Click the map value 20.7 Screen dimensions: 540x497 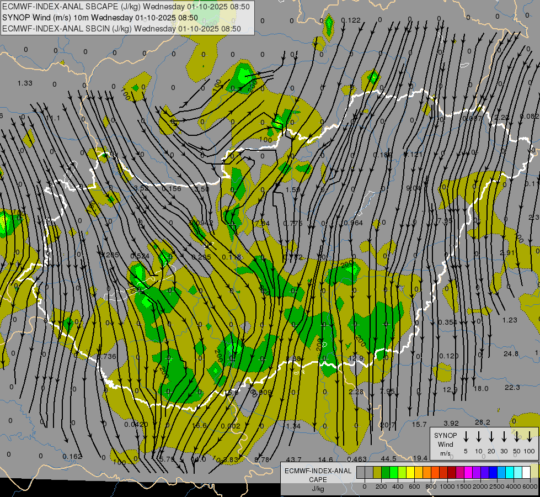click(x=388, y=425)
